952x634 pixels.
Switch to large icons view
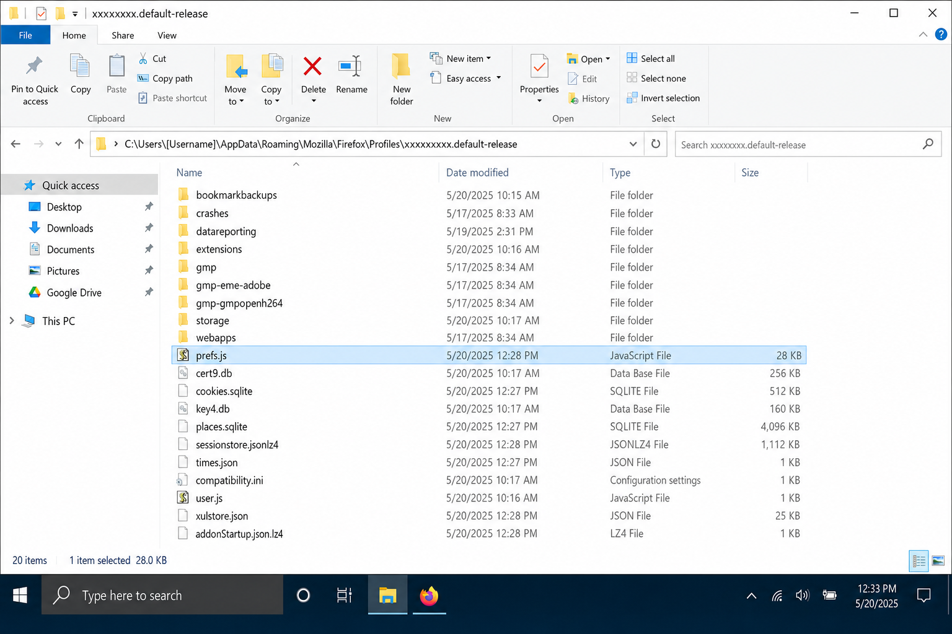point(938,561)
